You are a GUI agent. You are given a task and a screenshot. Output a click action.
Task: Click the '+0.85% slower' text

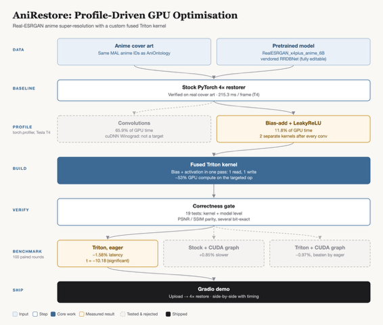pyautogui.click(x=214, y=255)
